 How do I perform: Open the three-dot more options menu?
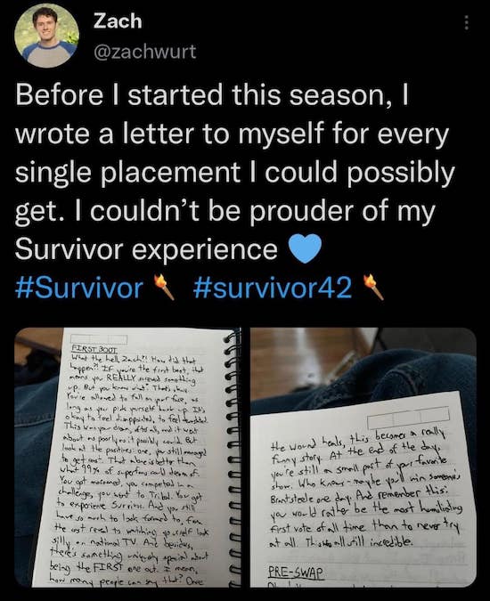pos(466,23)
